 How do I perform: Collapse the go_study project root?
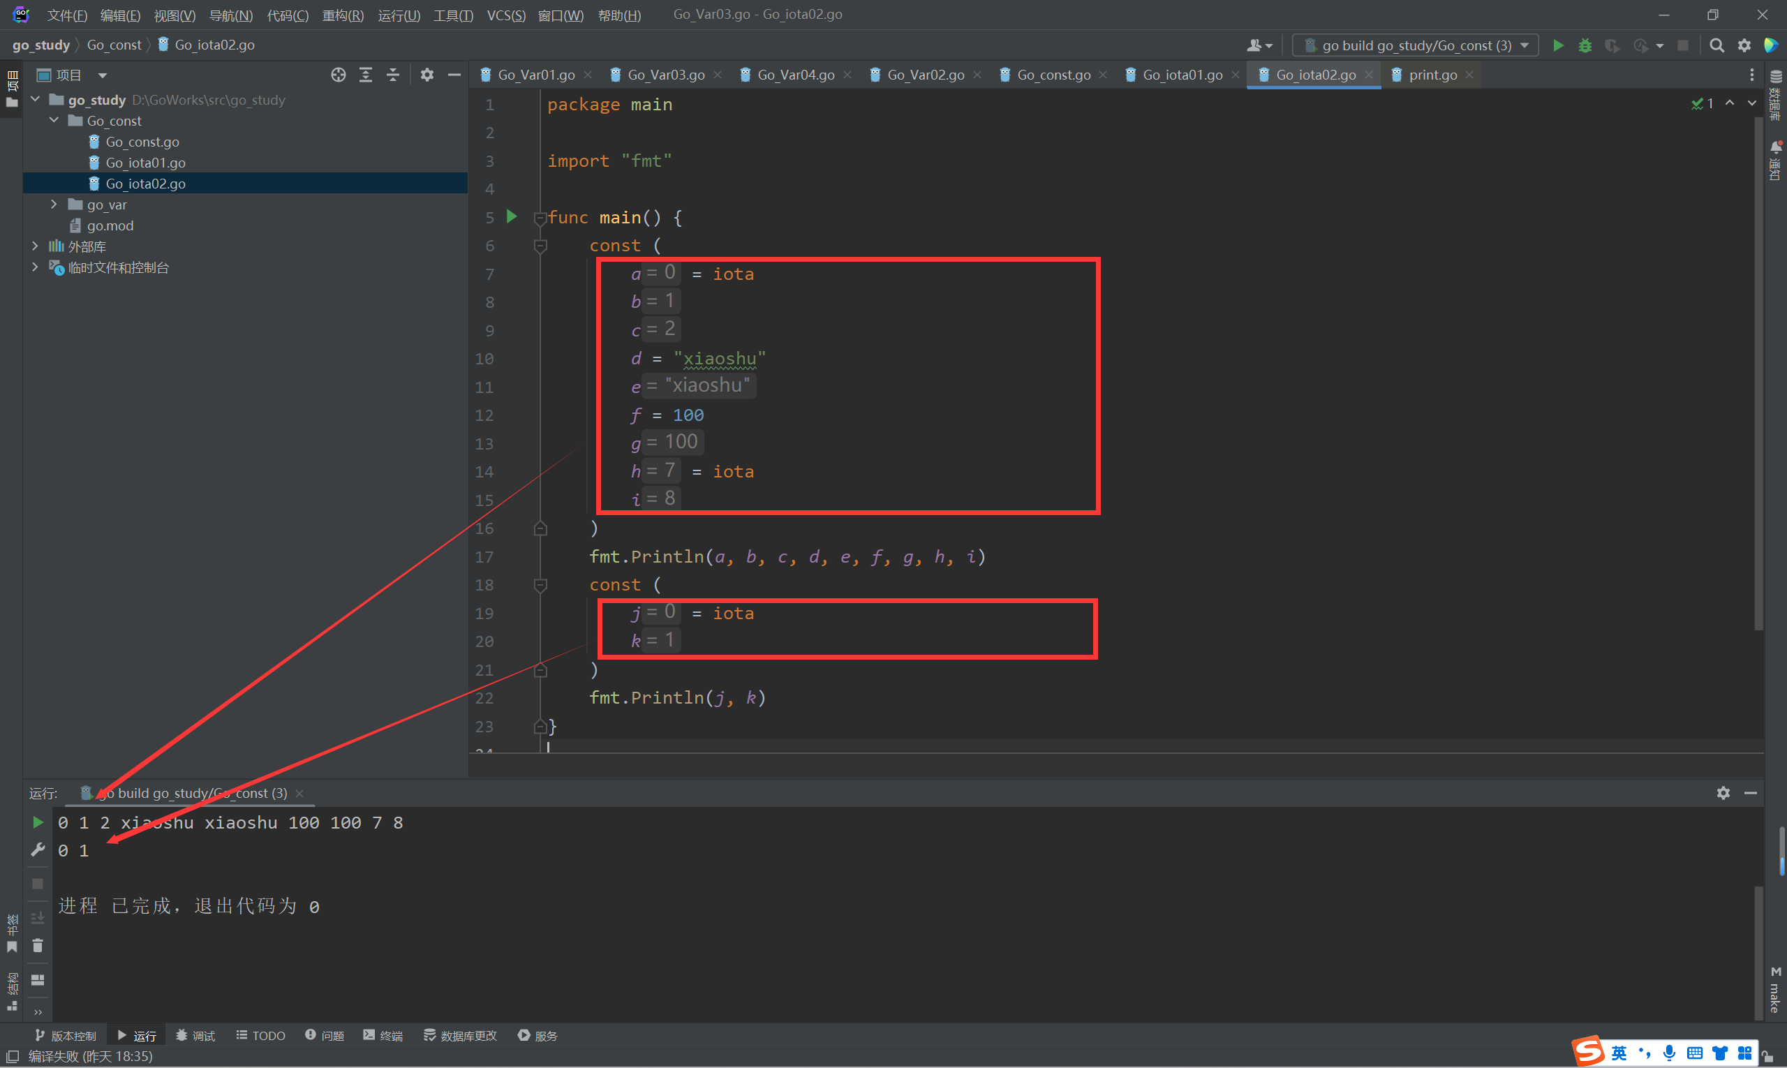34,99
